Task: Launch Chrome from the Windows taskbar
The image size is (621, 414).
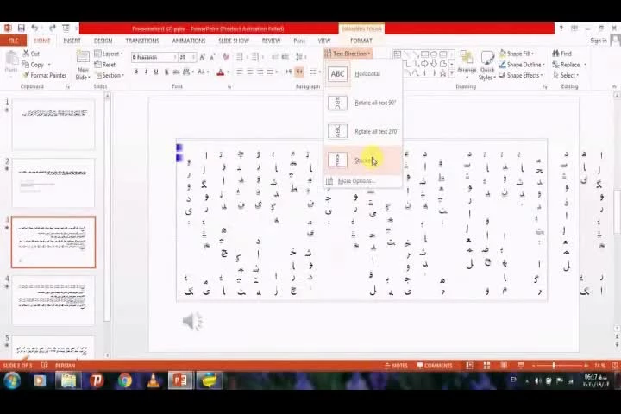Action: [x=124, y=380]
